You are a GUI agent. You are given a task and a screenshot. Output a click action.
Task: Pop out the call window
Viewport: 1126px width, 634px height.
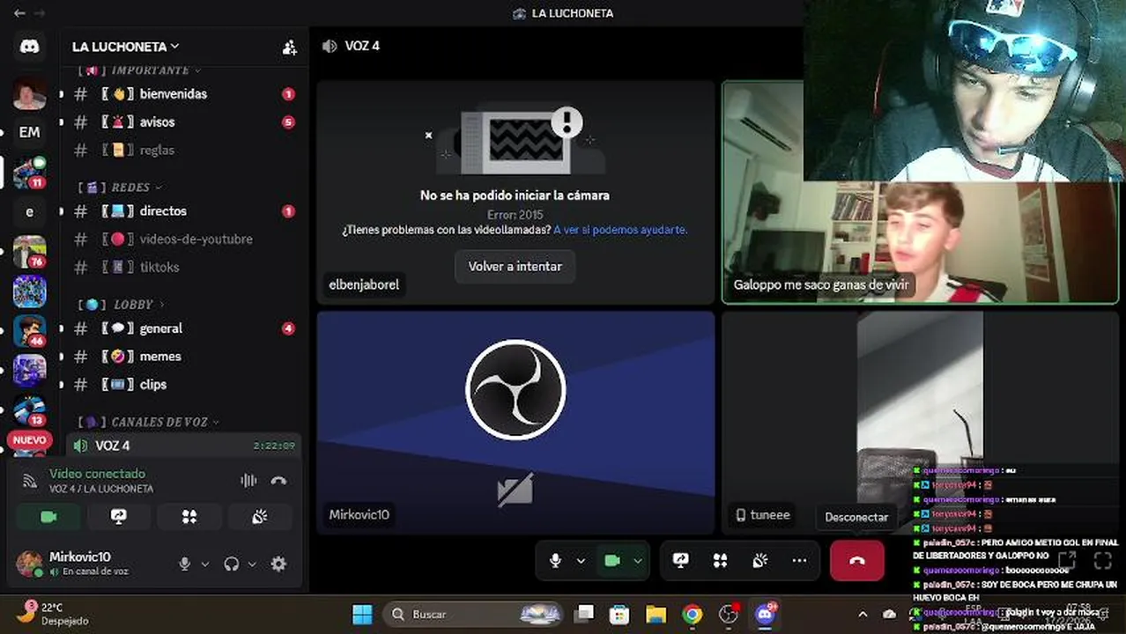tap(1067, 560)
